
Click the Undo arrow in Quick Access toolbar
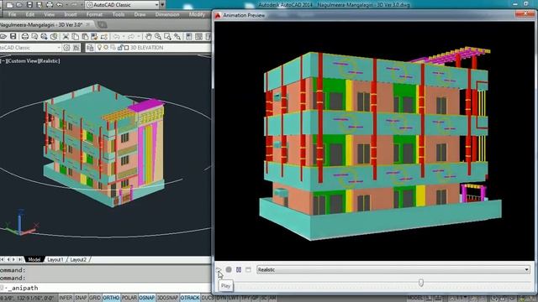tap(60, 5)
